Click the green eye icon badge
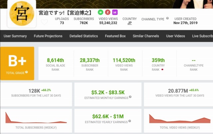This screenshot has height=134, width=213. (101, 12)
